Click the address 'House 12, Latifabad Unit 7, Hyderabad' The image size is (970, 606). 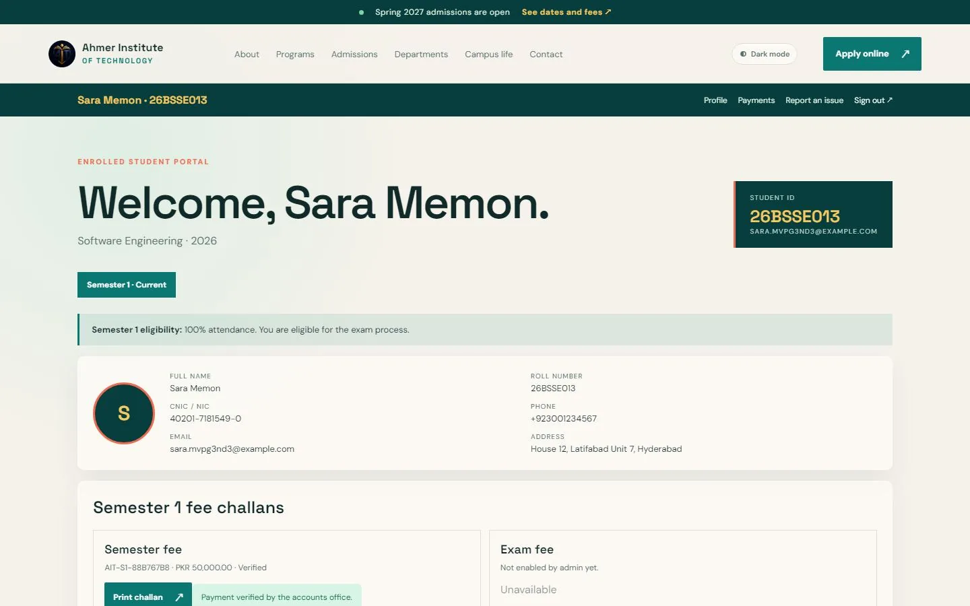[606, 449]
